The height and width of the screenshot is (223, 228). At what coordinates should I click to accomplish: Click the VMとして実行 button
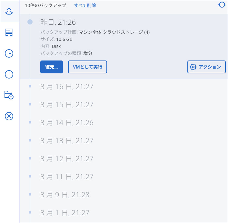click(x=87, y=67)
